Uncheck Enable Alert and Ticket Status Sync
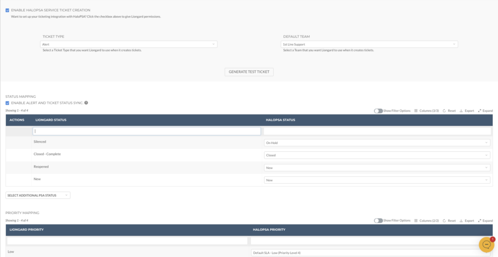This screenshot has width=498, height=257. pos(7,103)
